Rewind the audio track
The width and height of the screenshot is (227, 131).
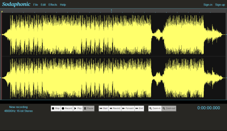point(115,108)
